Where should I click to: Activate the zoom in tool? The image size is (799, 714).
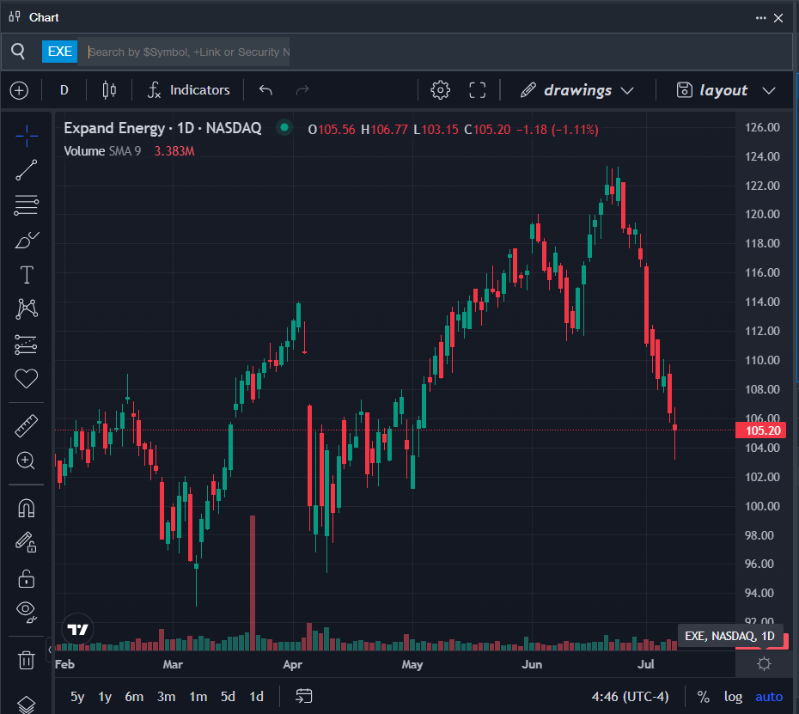pyautogui.click(x=26, y=461)
